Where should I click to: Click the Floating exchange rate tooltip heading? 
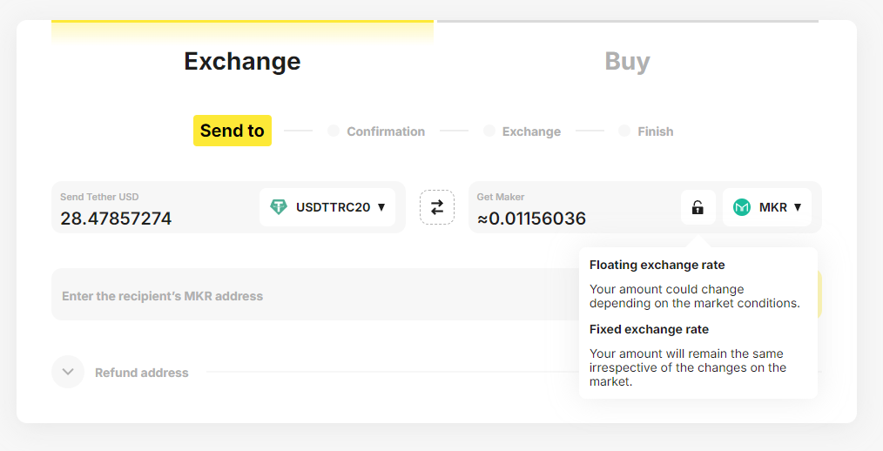[x=657, y=265]
